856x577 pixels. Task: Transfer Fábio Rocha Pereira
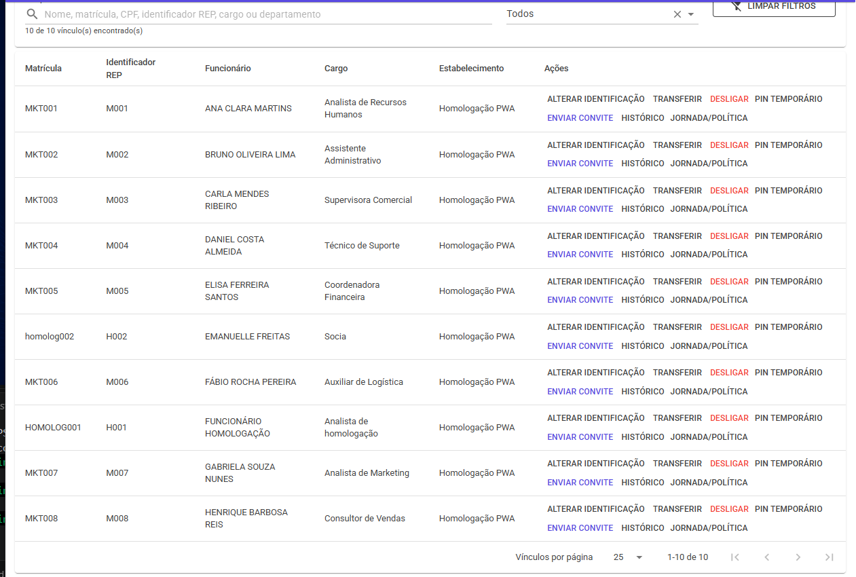[x=677, y=373]
